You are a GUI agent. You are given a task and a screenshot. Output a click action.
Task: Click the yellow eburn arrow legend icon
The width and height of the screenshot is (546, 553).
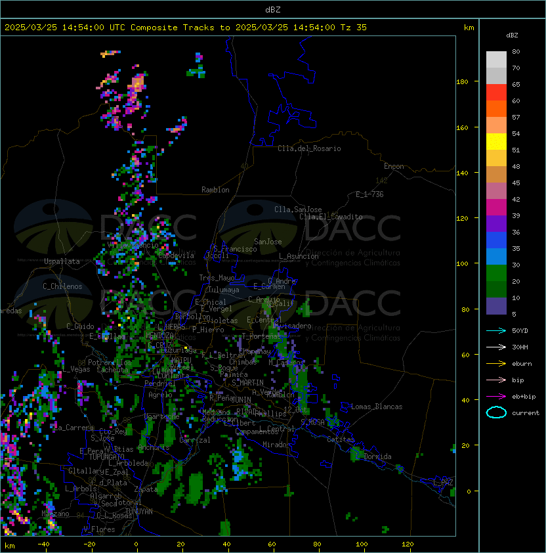point(496,364)
